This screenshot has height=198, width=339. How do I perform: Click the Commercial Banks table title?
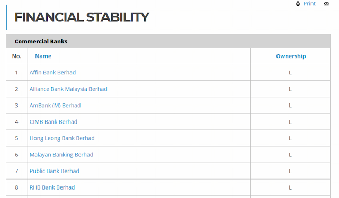(x=41, y=41)
